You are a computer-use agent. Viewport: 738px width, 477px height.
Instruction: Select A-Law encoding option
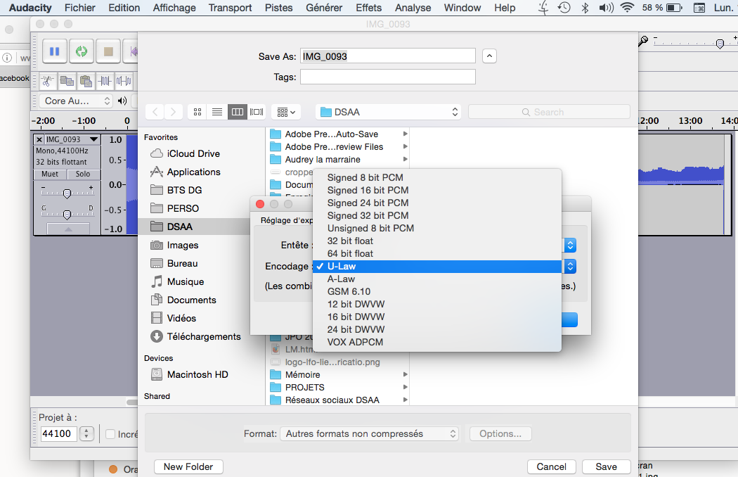(341, 279)
